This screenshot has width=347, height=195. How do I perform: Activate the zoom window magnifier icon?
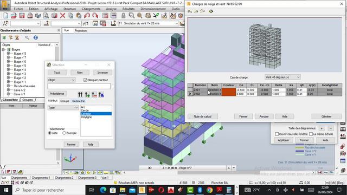(x=131, y=16)
